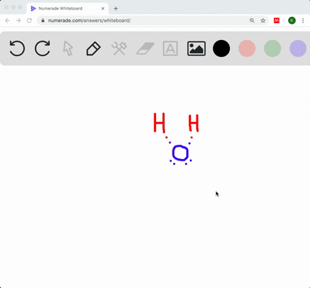Close the Numerade Whiteboard tab

103,8
